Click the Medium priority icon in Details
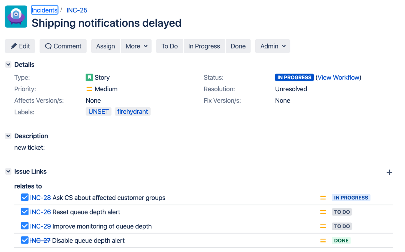The image size is (405, 252). coord(89,89)
